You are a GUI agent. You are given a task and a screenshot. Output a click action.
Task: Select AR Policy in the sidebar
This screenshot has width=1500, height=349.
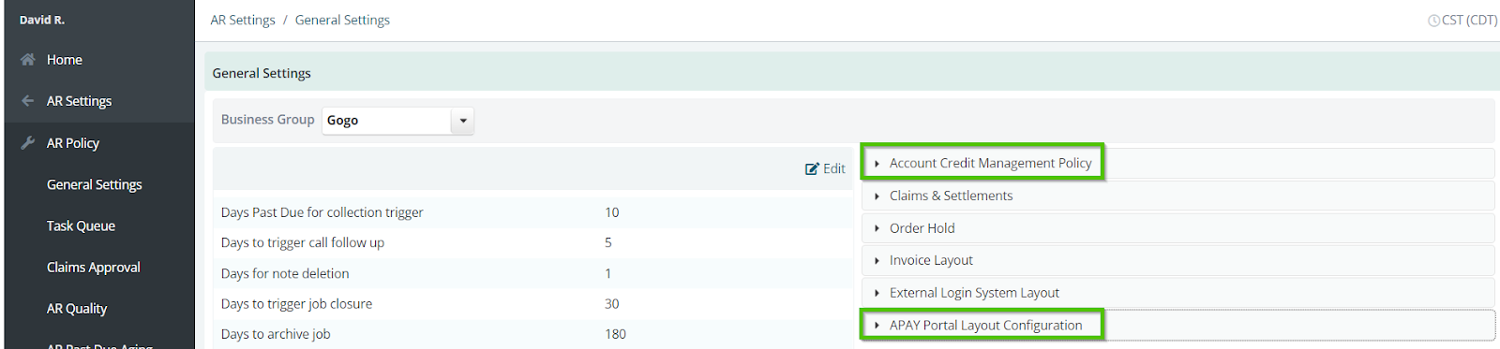point(73,143)
